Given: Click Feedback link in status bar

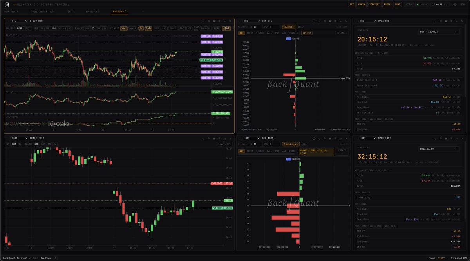Looking at the screenshot, I should (45, 258).
